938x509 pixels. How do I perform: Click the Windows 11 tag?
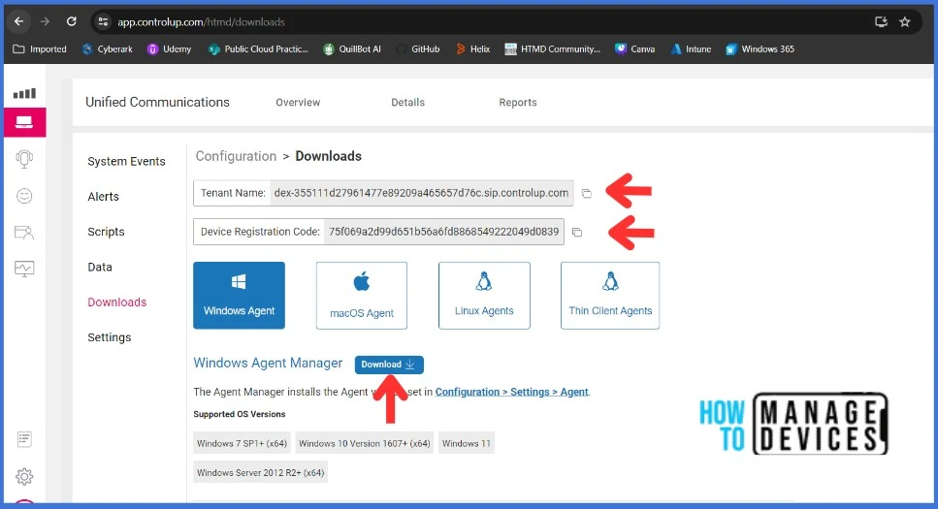[467, 443]
